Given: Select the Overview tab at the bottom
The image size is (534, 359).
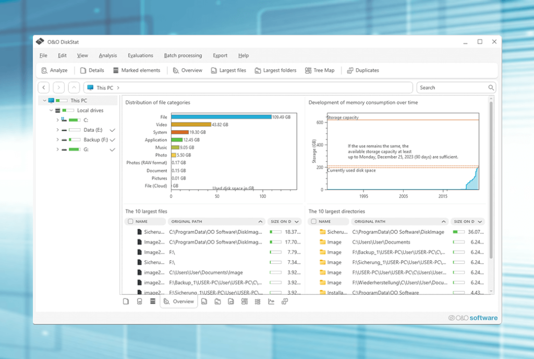Looking at the screenshot, I should coord(179,302).
